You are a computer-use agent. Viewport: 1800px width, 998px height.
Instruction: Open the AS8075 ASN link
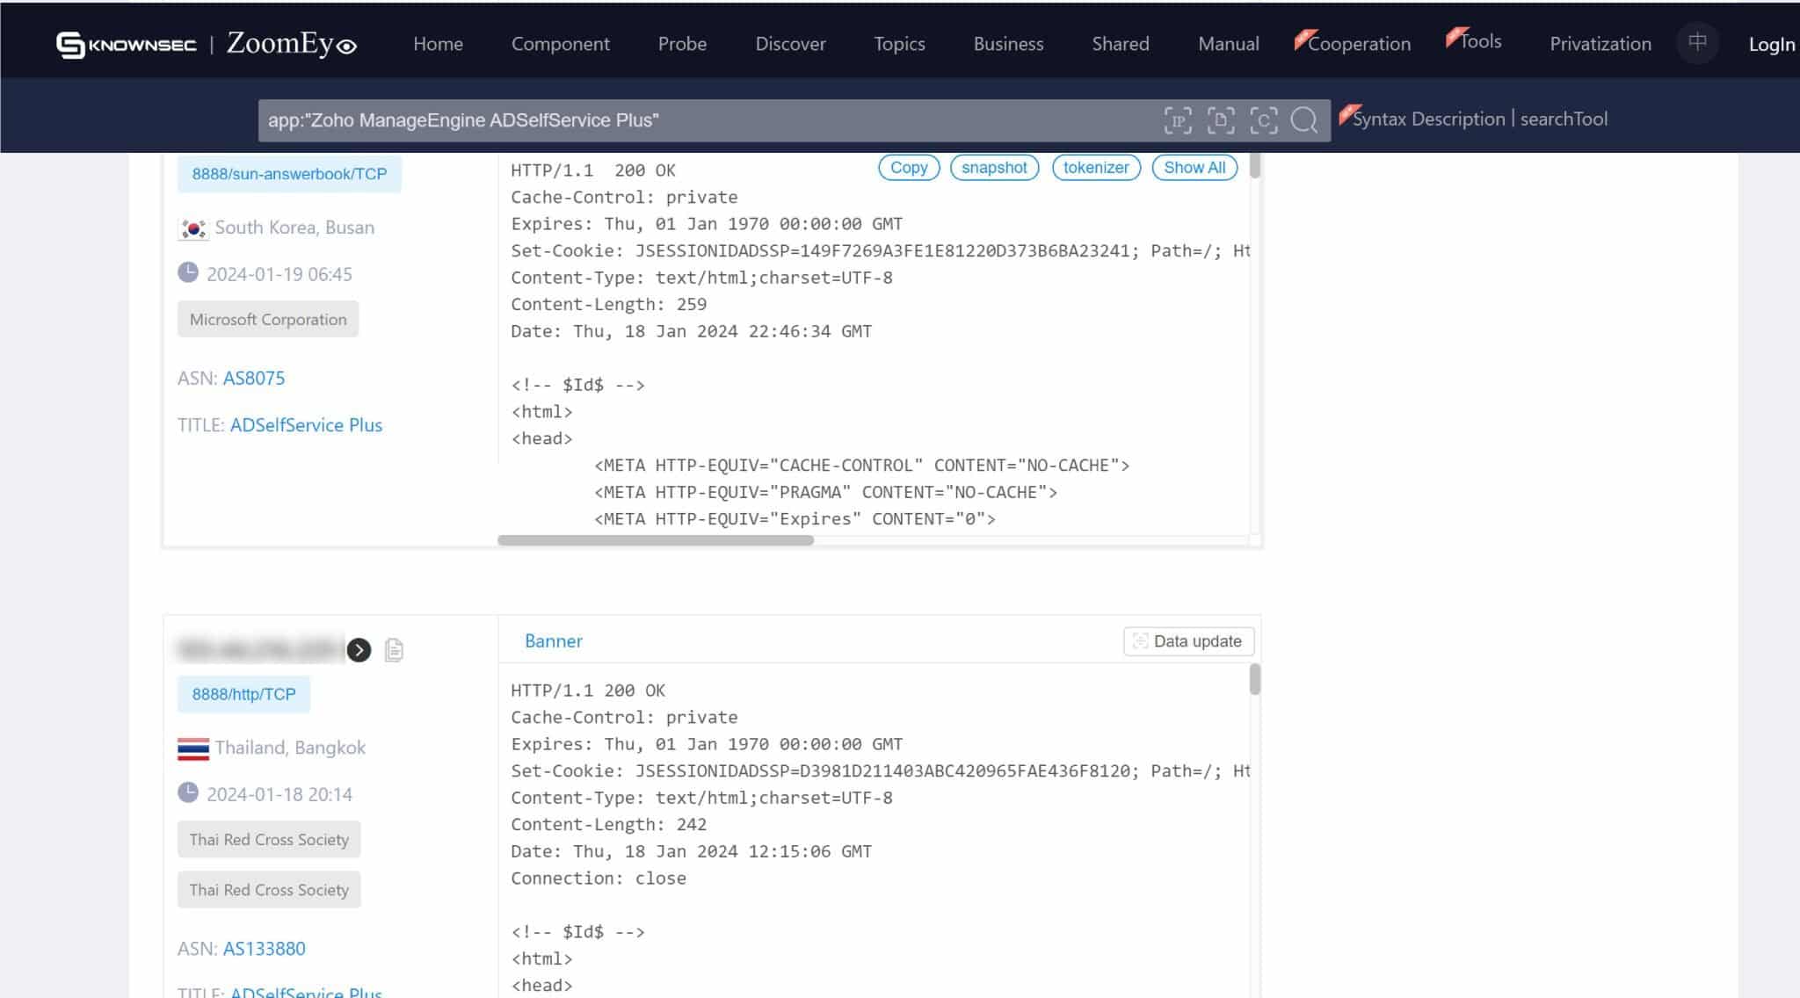click(254, 379)
